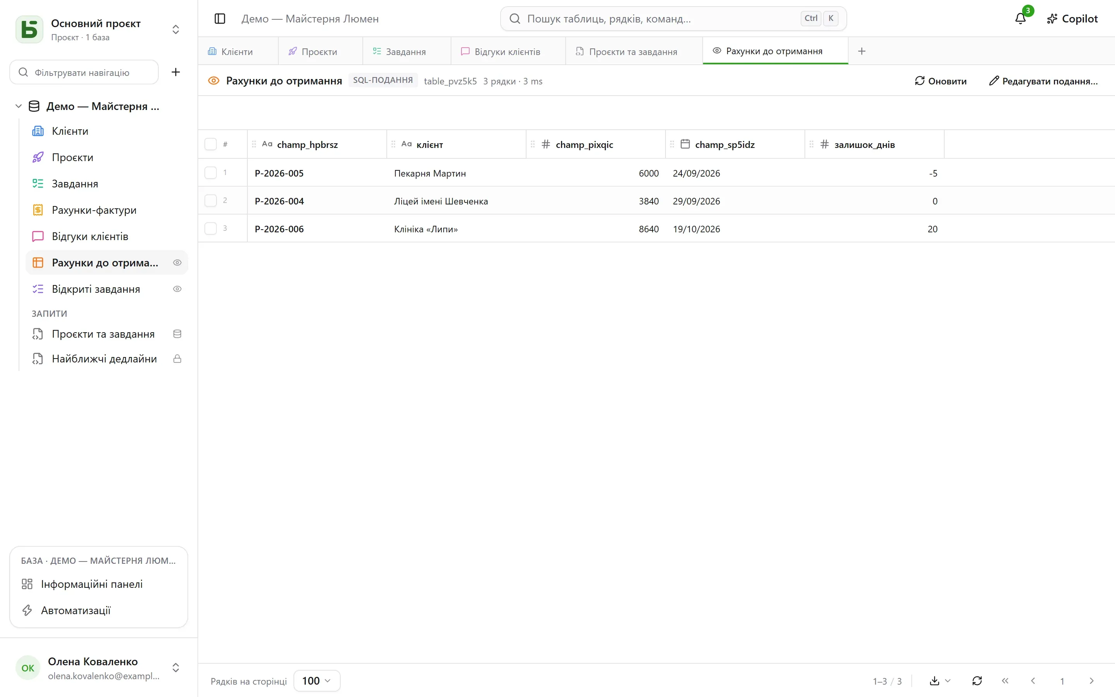This screenshot has width=1115, height=697.
Task: Toggle the sidebar panel icon
Action: 220,19
